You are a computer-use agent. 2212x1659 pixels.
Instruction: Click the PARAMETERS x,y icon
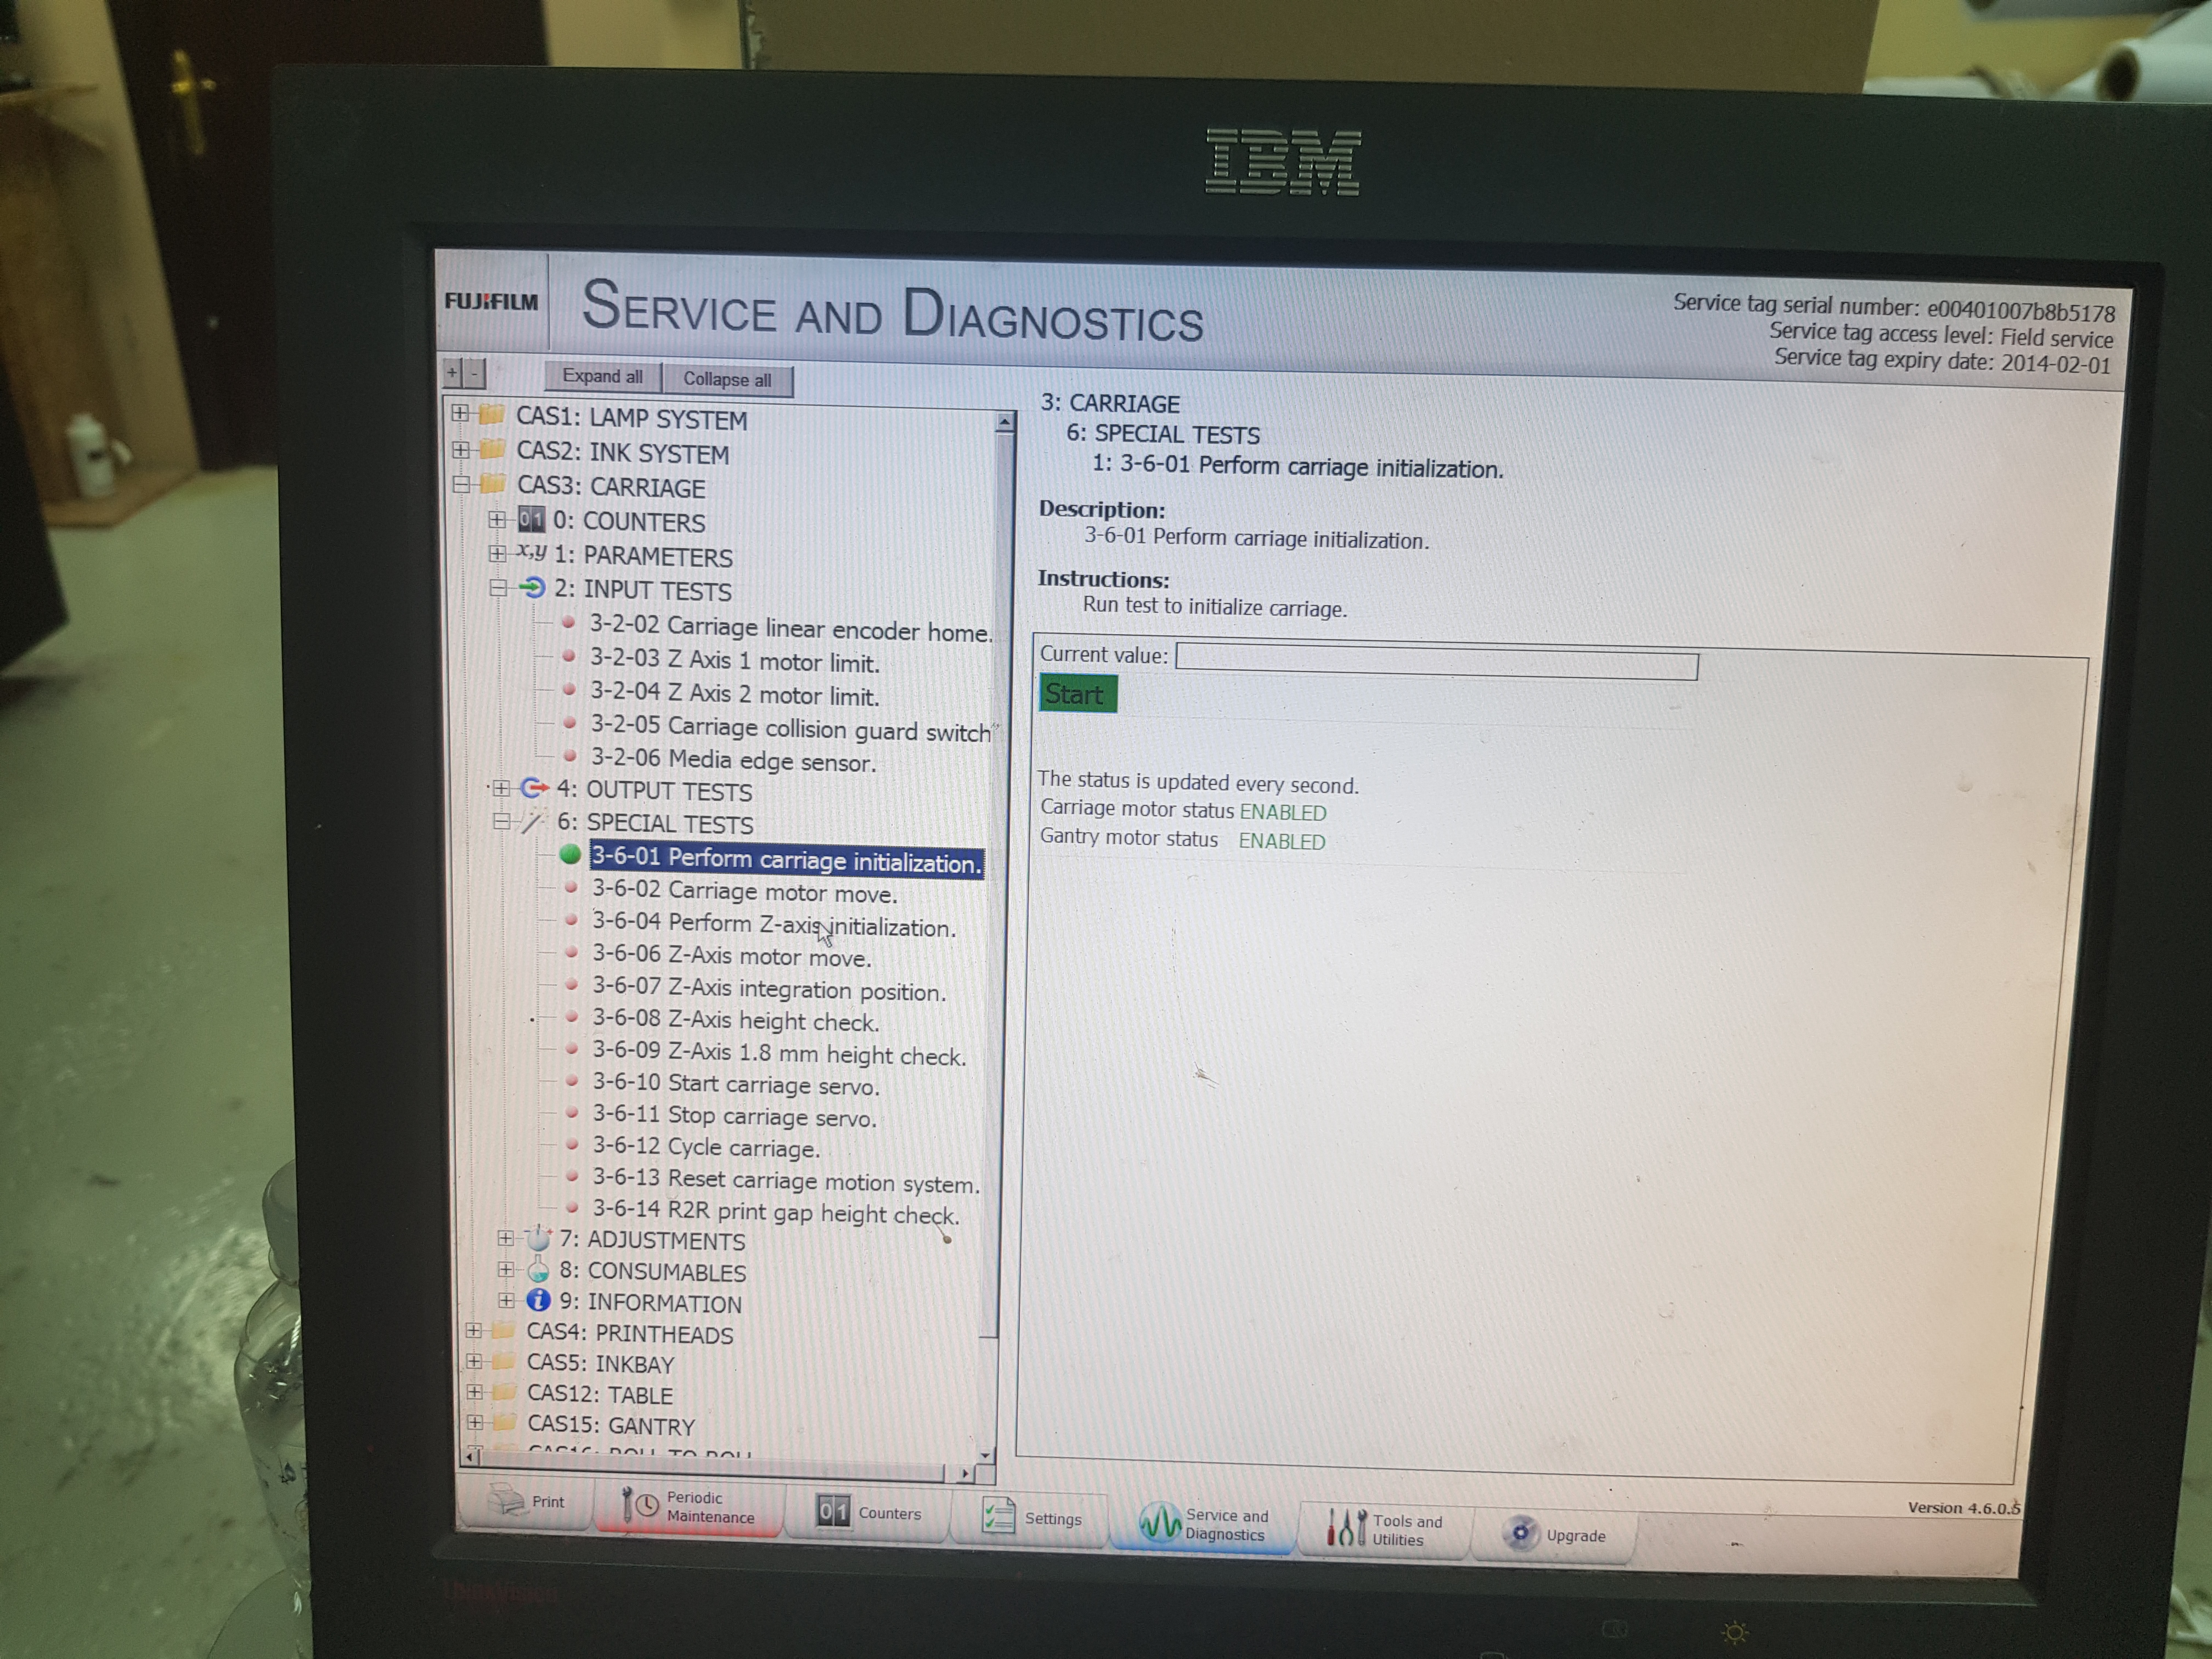(532, 552)
